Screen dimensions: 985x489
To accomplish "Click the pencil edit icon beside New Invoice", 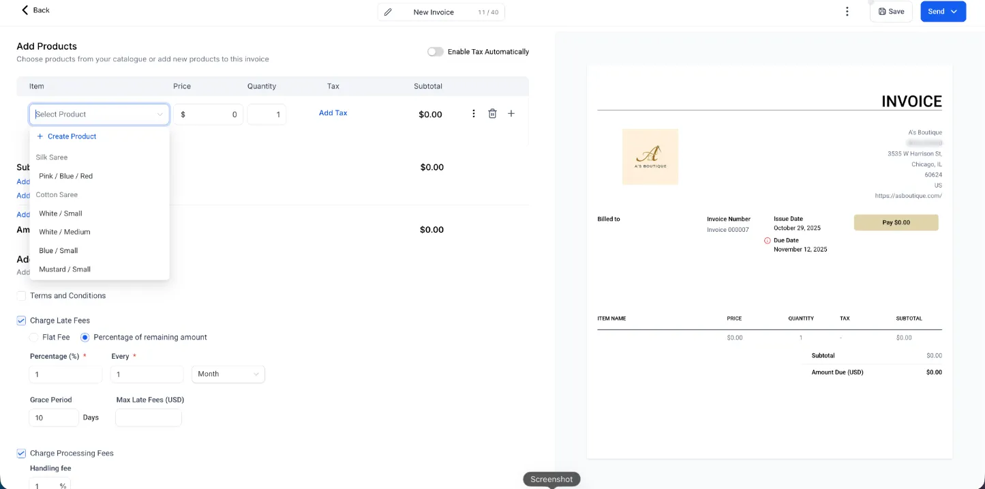I will 388,12.
